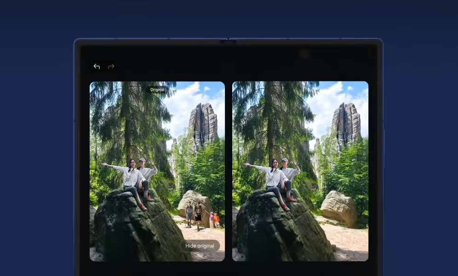Click the tall rock spire in original photo

[x=202, y=123]
